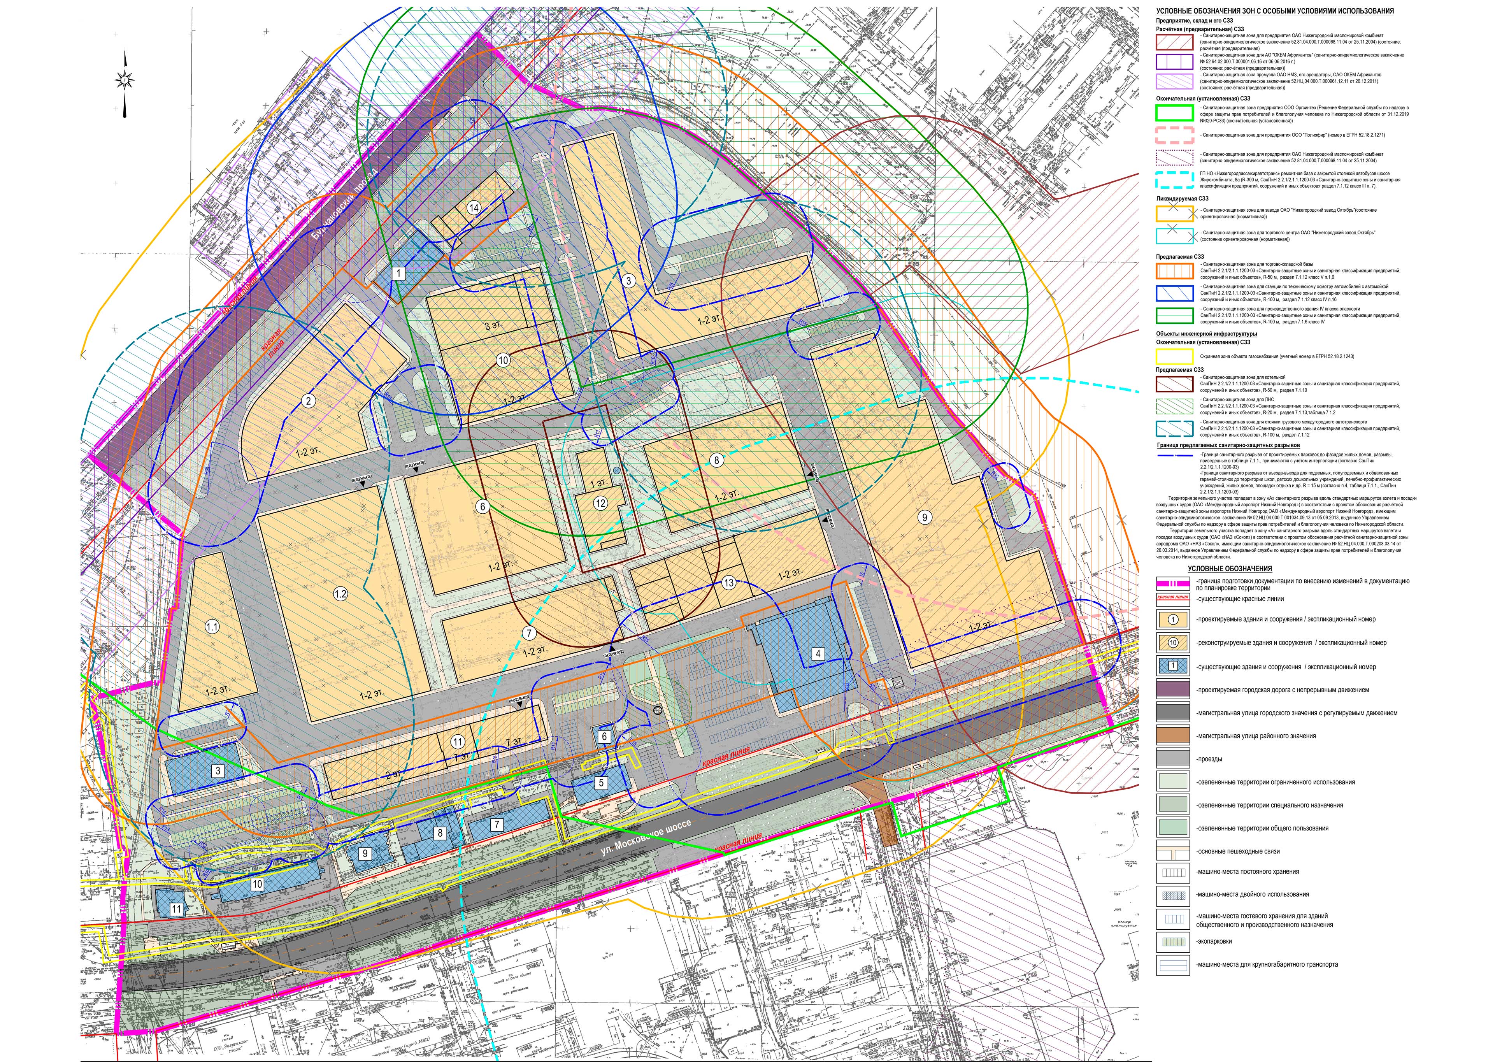Click circled marker 12 on the plan
Viewport: 1509px width, 1062px height.
[600, 503]
